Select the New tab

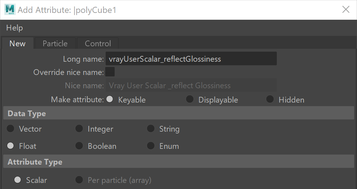click(x=18, y=43)
